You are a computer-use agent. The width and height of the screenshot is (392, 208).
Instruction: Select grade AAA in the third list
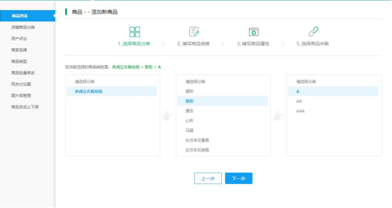(333, 111)
